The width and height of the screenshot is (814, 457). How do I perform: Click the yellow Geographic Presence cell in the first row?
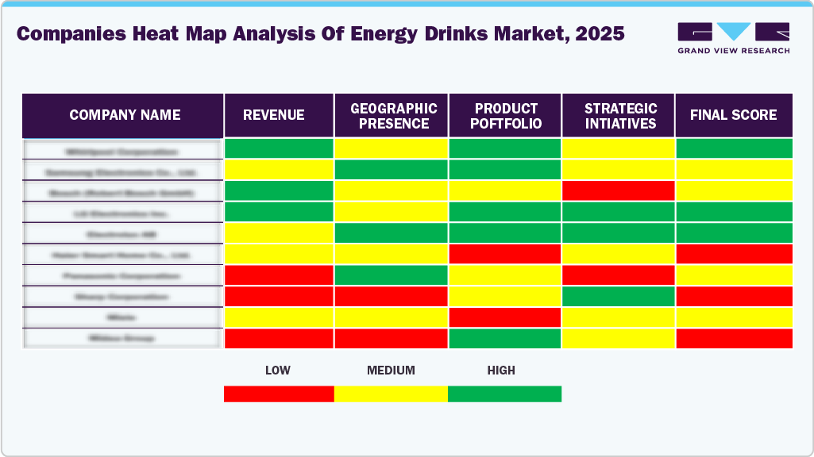click(x=392, y=148)
